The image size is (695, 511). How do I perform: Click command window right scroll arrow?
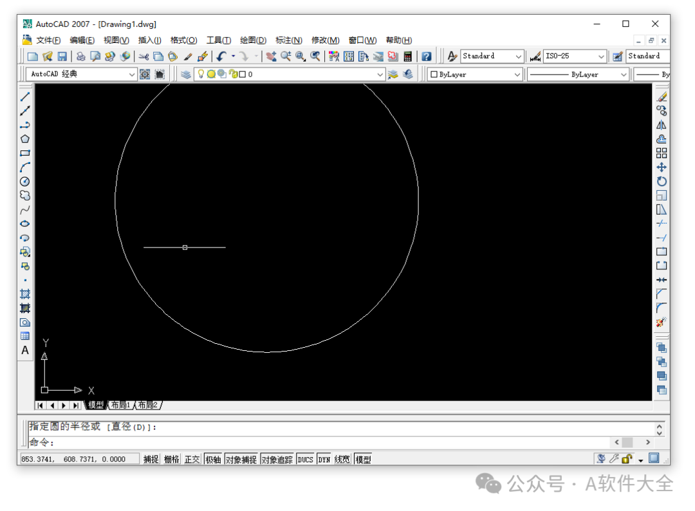pos(648,442)
